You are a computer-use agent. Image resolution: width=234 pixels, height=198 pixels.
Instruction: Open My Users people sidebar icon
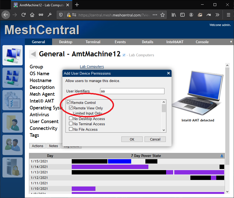[13, 145]
